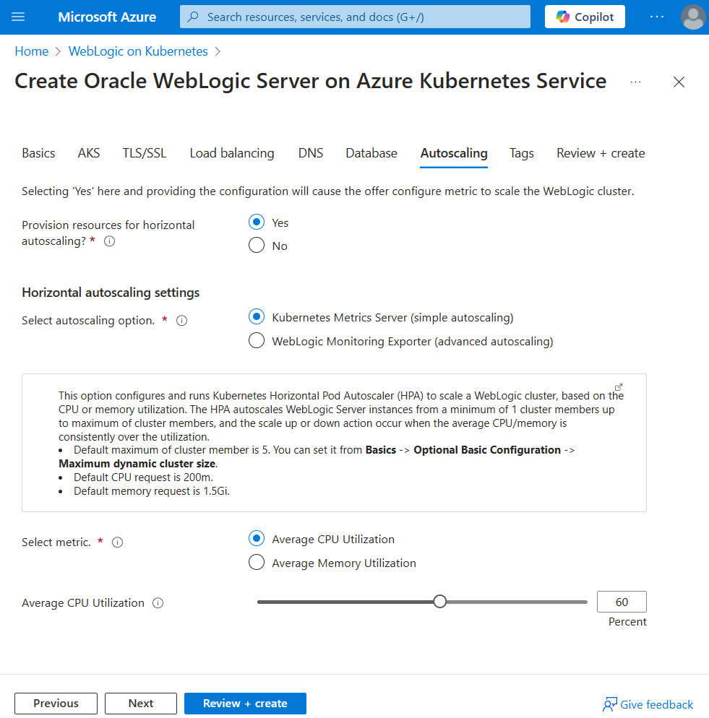Show info for horizontal autoscaling provision
Image resolution: width=709 pixels, height=718 pixels.
pos(110,241)
